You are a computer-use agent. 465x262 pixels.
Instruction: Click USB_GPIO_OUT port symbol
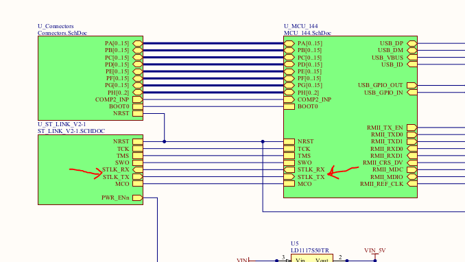tap(412, 85)
